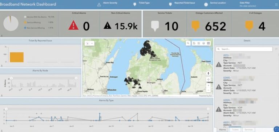This screenshot has height=132, width=279.
Task: Click the blue refresh button
Action: [276, 129]
